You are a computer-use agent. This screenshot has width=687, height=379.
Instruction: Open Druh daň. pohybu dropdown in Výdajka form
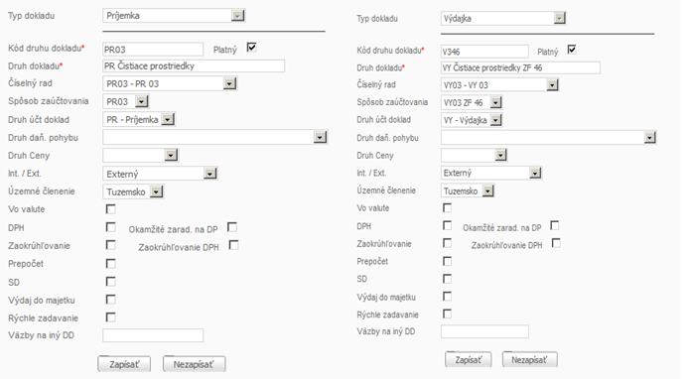coord(549,138)
